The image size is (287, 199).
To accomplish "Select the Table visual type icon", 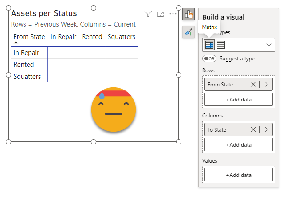I will tap(221, 45).
